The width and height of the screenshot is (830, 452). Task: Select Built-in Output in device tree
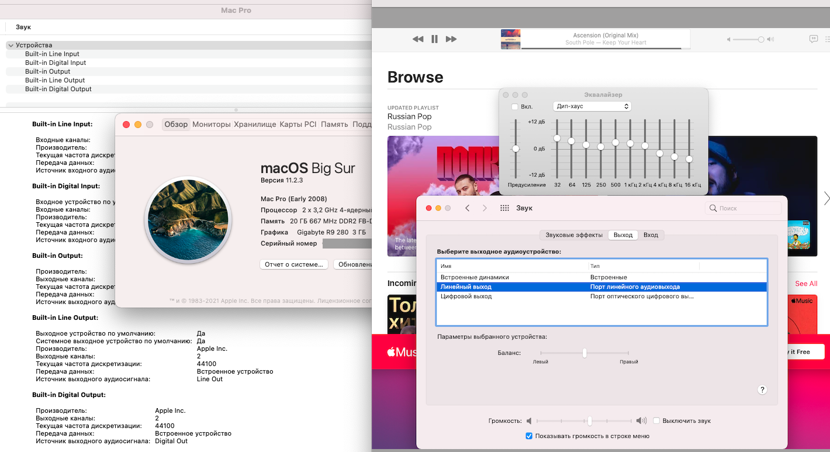pyautogui.click(x=48, y=71)
